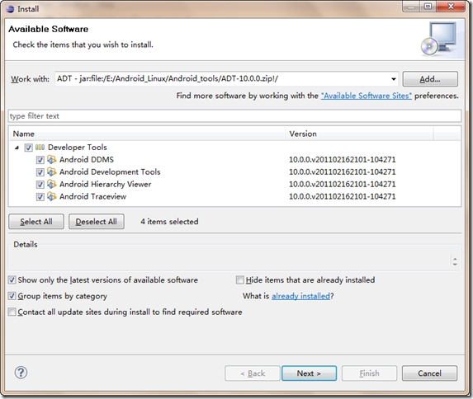Click the Select All button
Image resolution: width=473 pixels, height=399 pixels.
(x=36, y=222)
